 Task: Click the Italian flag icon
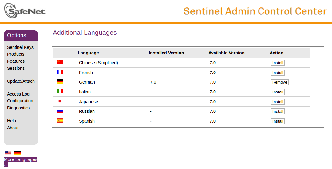(x=60, y=91)
